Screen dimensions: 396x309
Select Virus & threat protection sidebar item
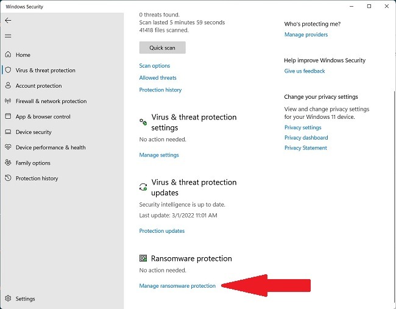point(45,70)
